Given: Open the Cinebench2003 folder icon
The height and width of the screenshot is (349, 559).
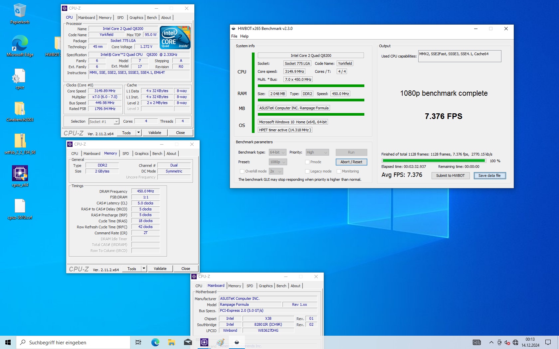Looking at the screenshot, I should (x=20, y=111).
